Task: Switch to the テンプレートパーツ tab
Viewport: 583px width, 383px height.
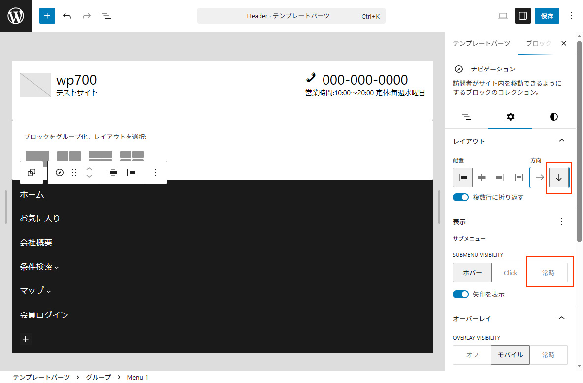Action: click(x=481, y=43)
